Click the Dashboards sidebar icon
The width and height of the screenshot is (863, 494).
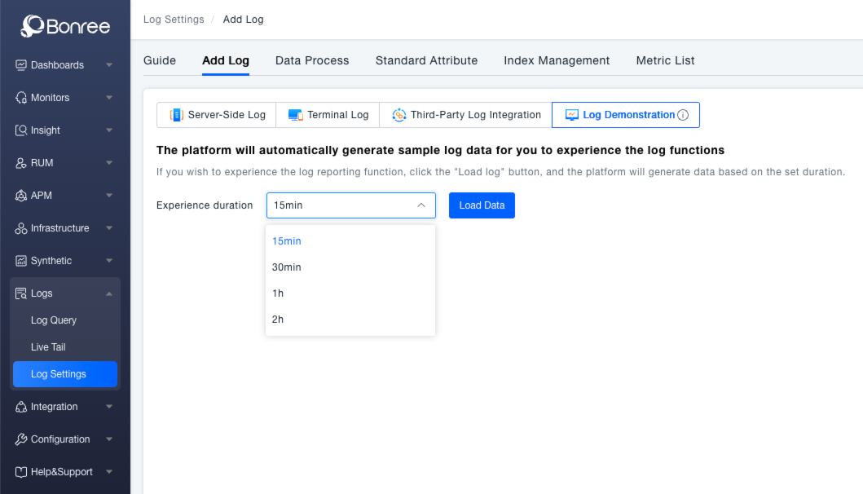[x=21, y=65]
